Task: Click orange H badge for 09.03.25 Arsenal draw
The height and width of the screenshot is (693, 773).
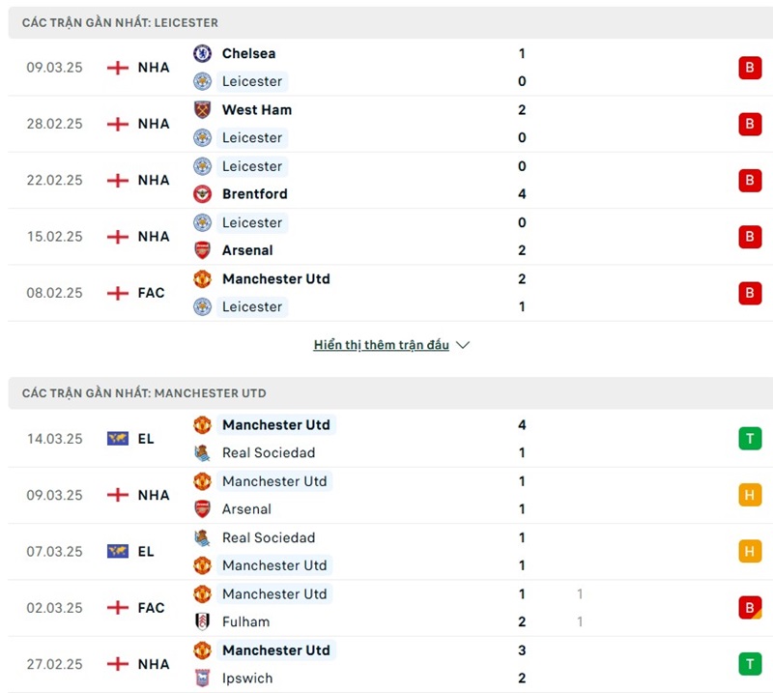Action: click(x=750, y=495)
